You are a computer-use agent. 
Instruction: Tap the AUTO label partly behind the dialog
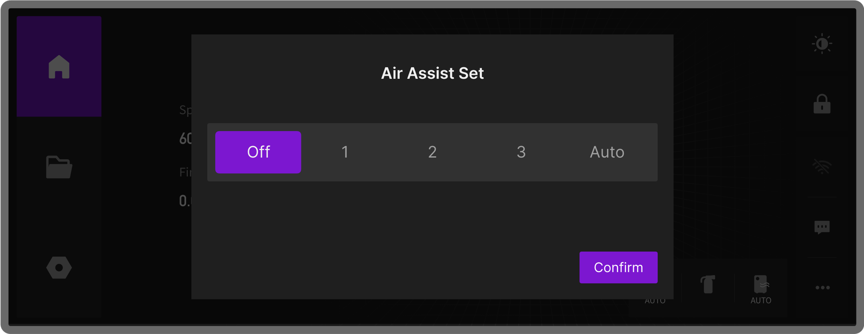click(x=655, y=301)
